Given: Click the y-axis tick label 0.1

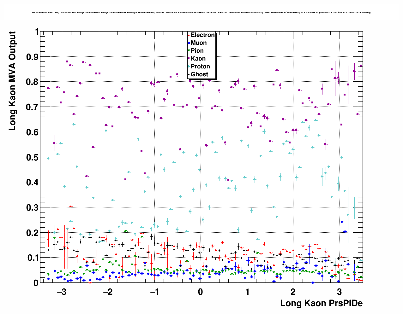Looking at the screenshot, I should (32, 258).
